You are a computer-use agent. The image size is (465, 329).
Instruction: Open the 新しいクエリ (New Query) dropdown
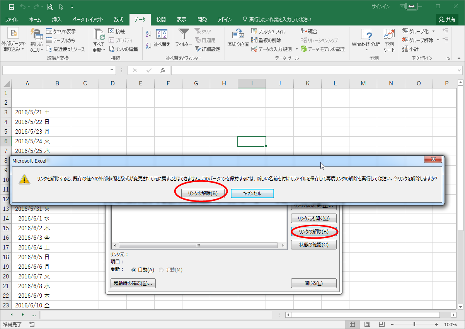37,40
